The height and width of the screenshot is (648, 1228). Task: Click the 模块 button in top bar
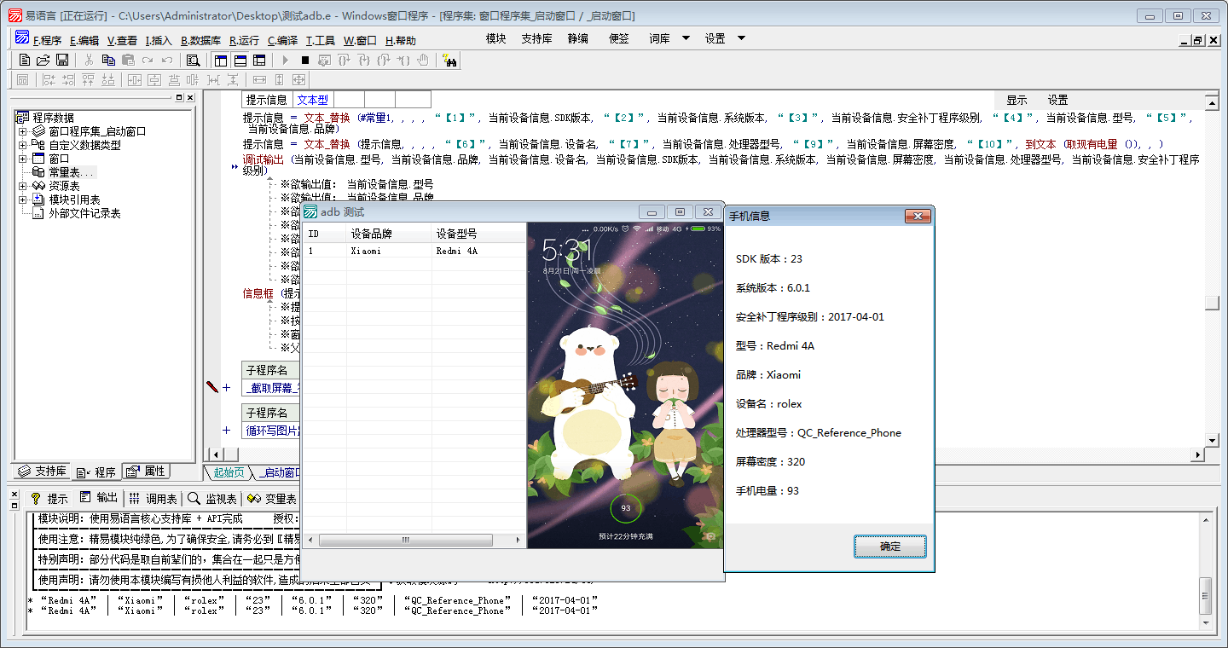coord(495,38)
